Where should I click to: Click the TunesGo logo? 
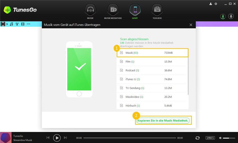coord(20,10)
